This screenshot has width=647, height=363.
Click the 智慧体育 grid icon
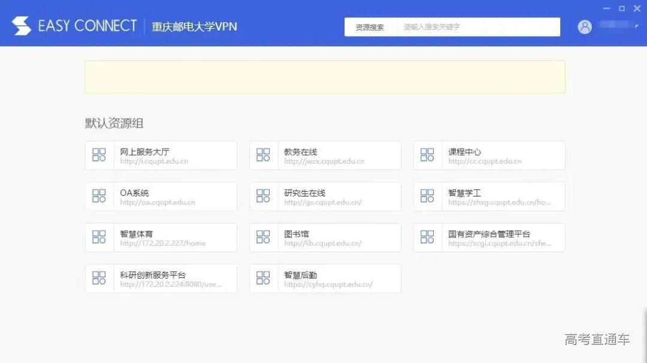click(99, 237)
